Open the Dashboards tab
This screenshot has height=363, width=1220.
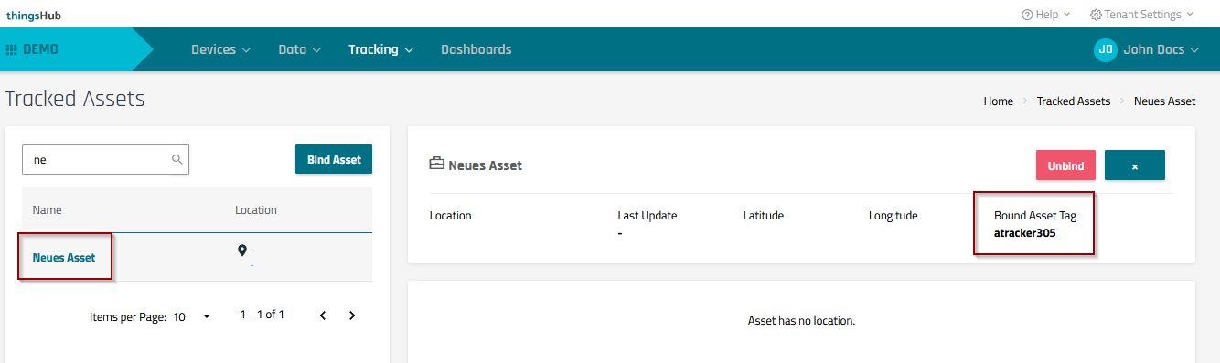tap(476, 49)
